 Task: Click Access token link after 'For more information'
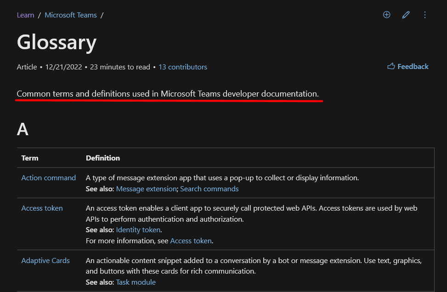(191, 241)
